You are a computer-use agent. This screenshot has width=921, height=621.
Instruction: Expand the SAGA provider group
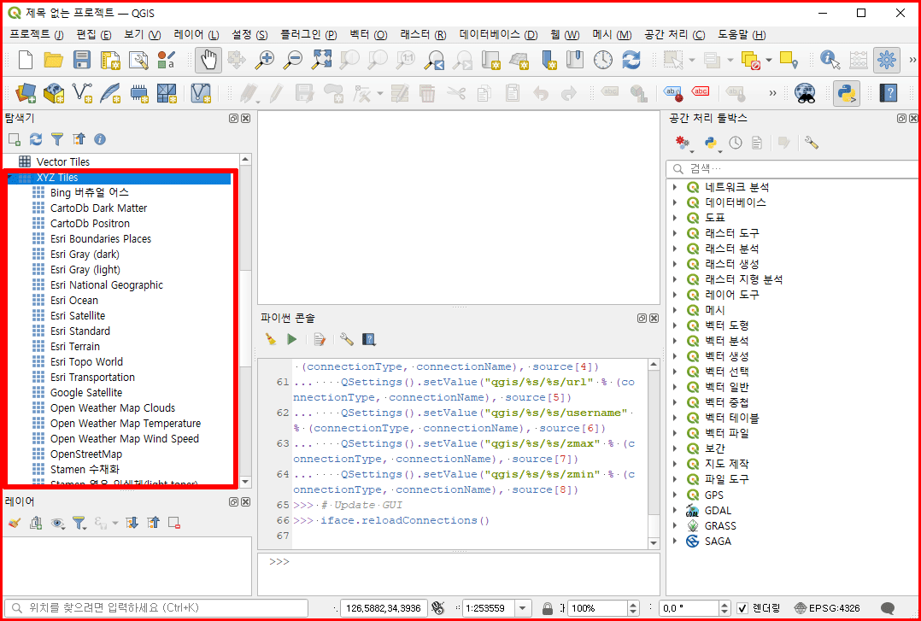(x=675, y=541)
